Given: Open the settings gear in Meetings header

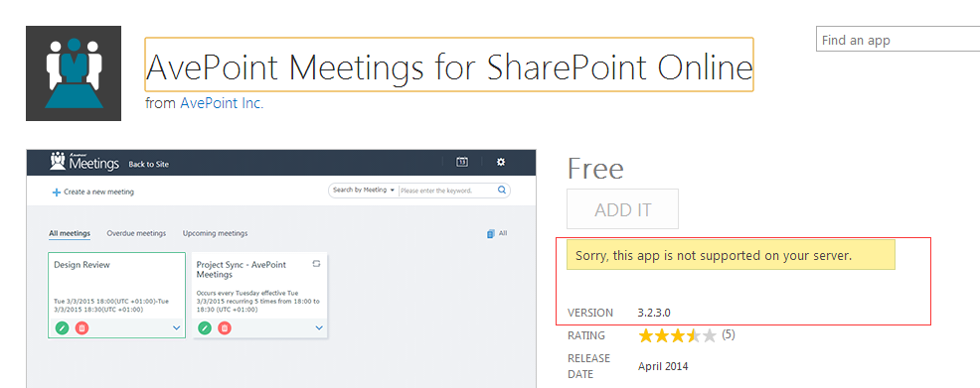Looking at the screenshot, I should 501,162.
